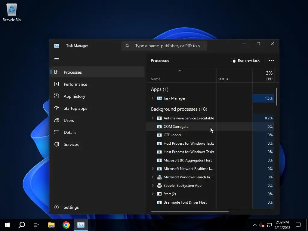308x231 pixels.
Task: Switch to the Services tab
Action: pyautogui.click(x=98, y=144)
